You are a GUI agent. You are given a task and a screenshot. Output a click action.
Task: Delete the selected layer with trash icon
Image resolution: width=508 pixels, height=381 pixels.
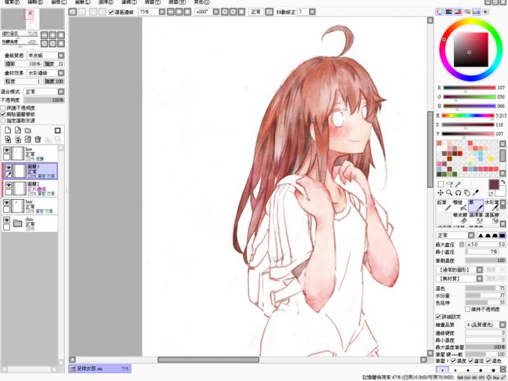coord(38,139)
